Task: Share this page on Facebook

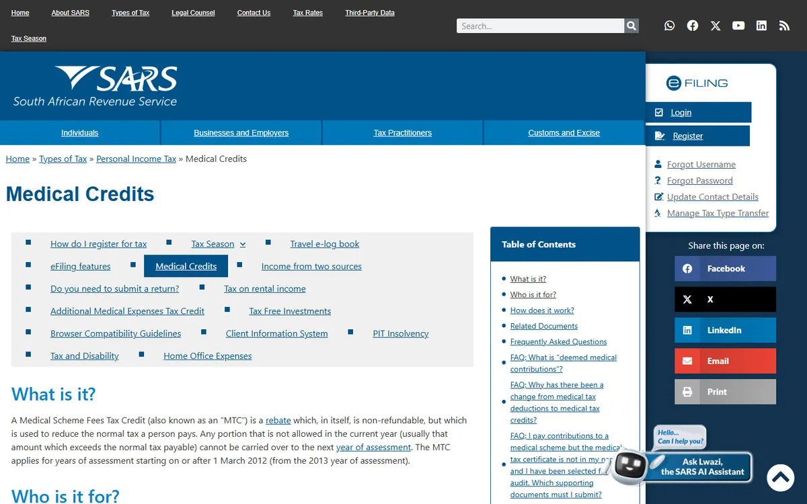Action: click(725, 269)
